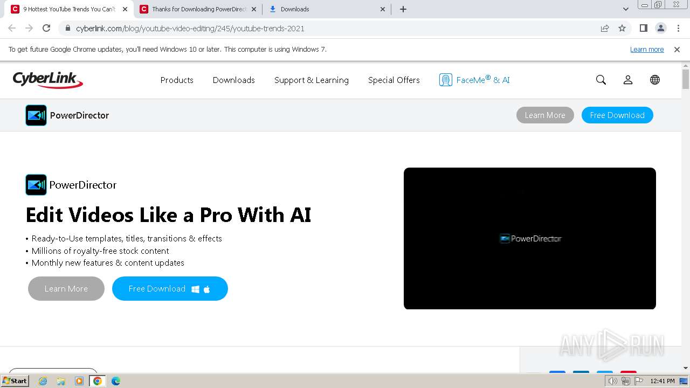The image size is (690, 388).
Task: Bookmark this page with star icon
Action: [622, 28]
